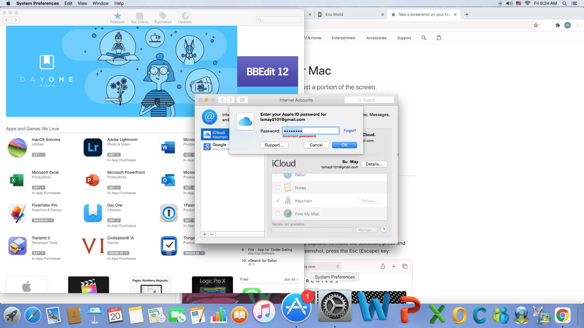Expand the macOS Sonoma GET dropdown arrow

tap(43, 155)
